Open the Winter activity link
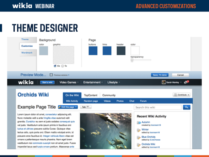This screenshot has height=157, width=209. coord(145,130)
